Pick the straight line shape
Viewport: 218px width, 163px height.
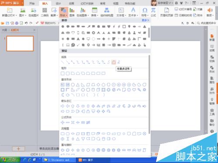pos(63,62)
